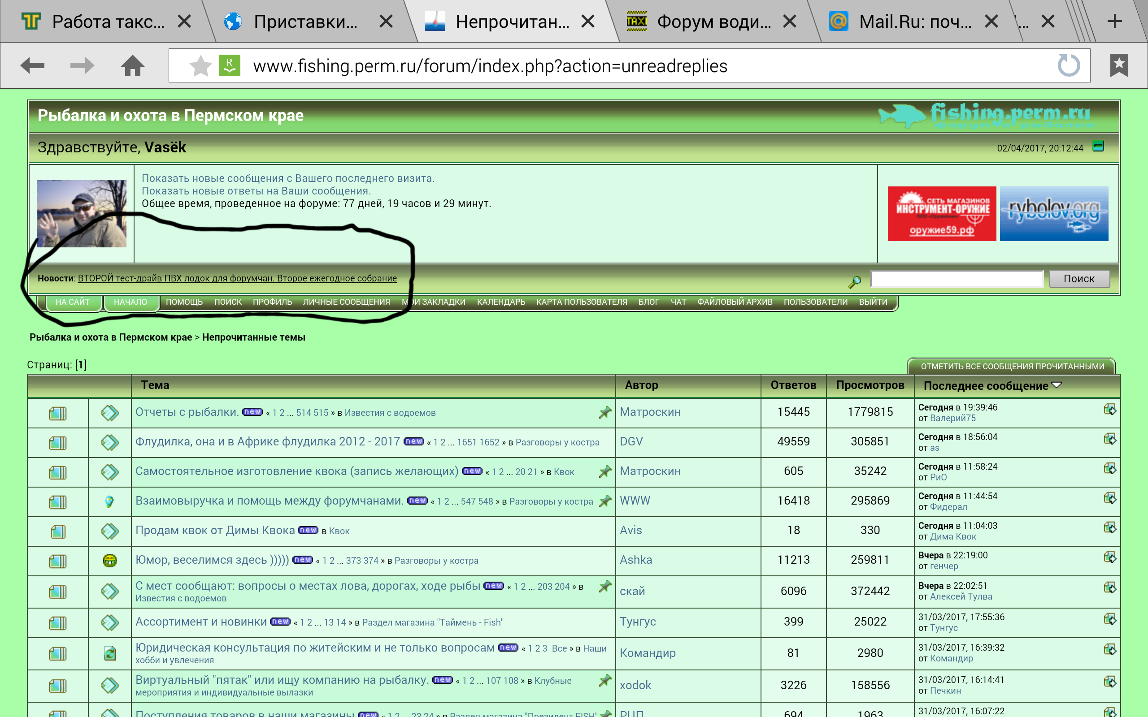Open a new browser tab with plus

click(x=1115, y=21)
